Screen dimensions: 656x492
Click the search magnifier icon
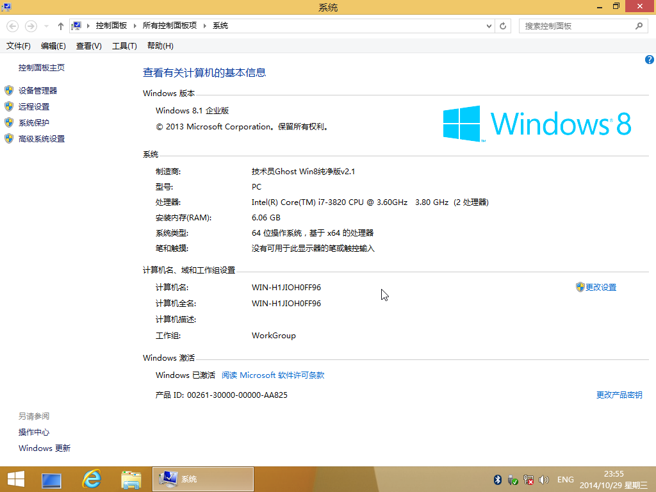coord(639,26)
